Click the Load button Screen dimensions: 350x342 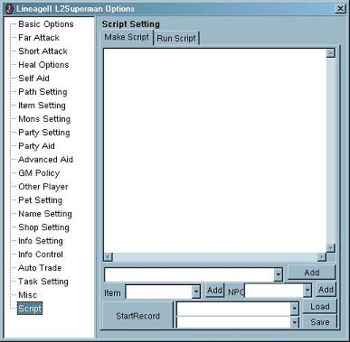tap(319, 307)
